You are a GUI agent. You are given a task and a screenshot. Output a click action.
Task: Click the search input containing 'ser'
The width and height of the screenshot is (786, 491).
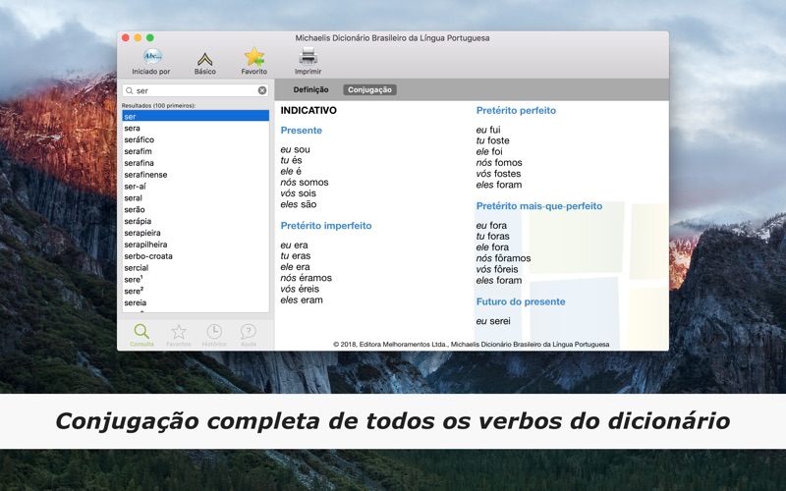pyautogui.click(x=196, y=90)
